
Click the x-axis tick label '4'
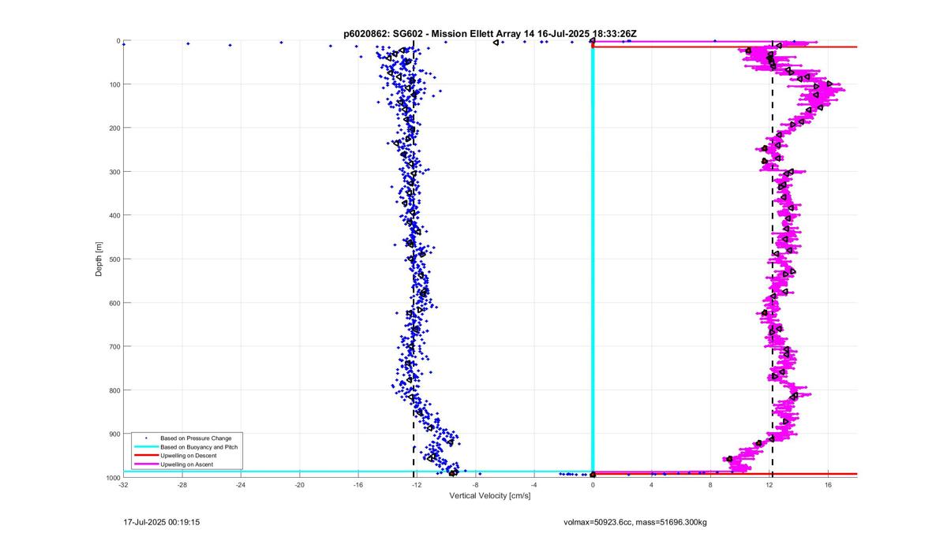click(652, 484)
